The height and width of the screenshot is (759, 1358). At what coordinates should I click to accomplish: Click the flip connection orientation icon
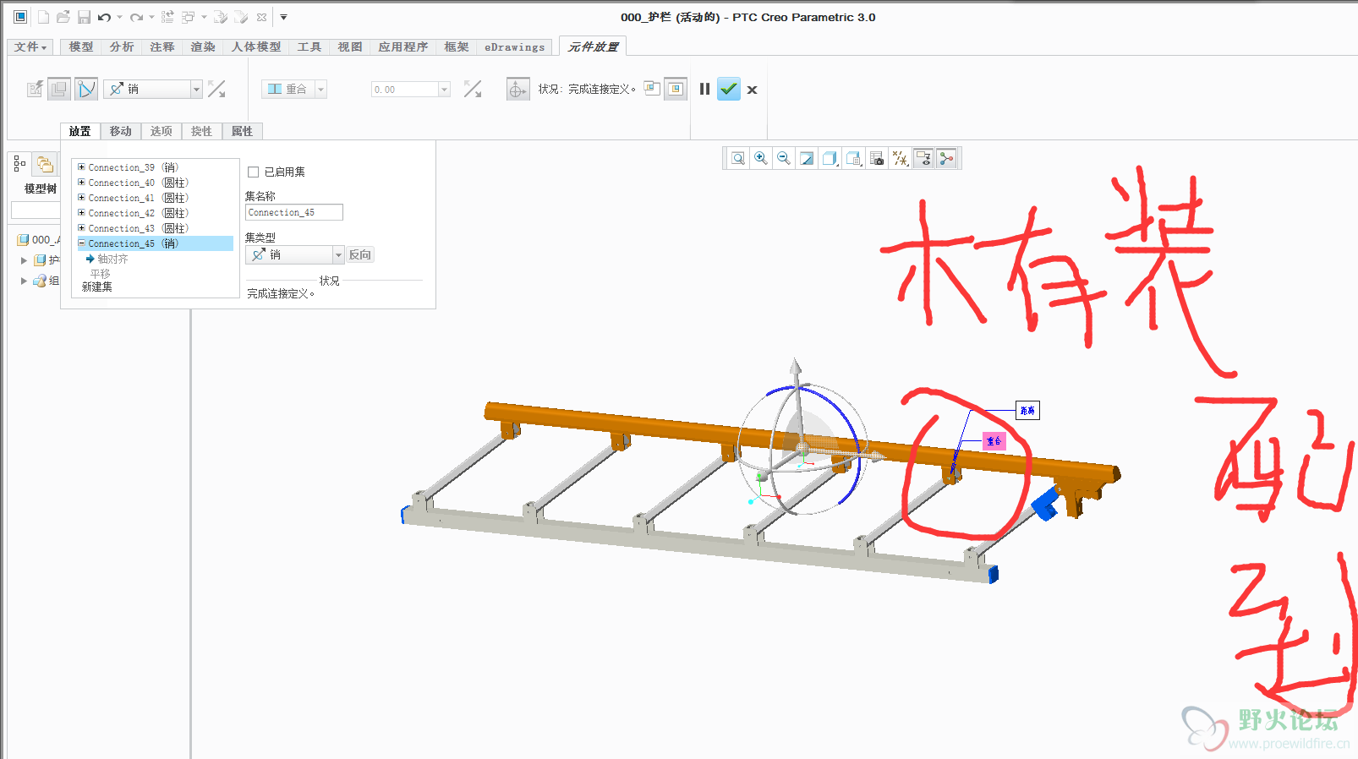[x=216, y=89]
